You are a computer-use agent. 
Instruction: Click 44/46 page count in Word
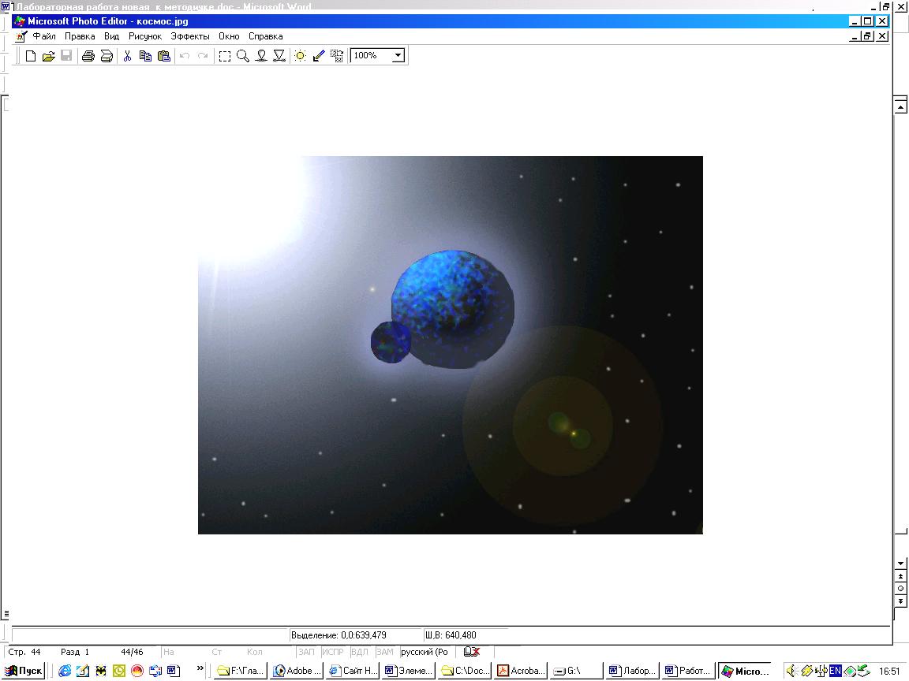[133, 652]
